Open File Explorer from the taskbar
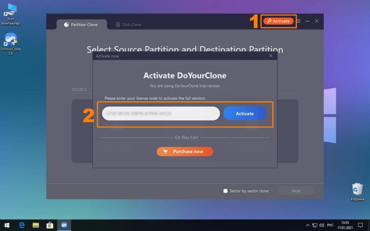Image resolution: width=370 pixels, height=231 pixels. click(36, 225)
